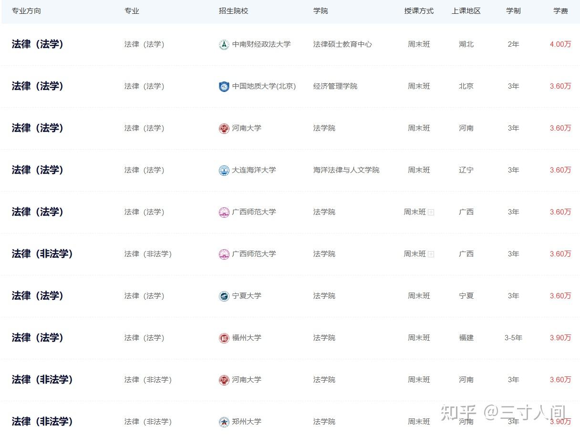Click 广西师范大学 logo in the 法律（非法学） row
This screenshot has width=580, height=436.
[224, 254]
